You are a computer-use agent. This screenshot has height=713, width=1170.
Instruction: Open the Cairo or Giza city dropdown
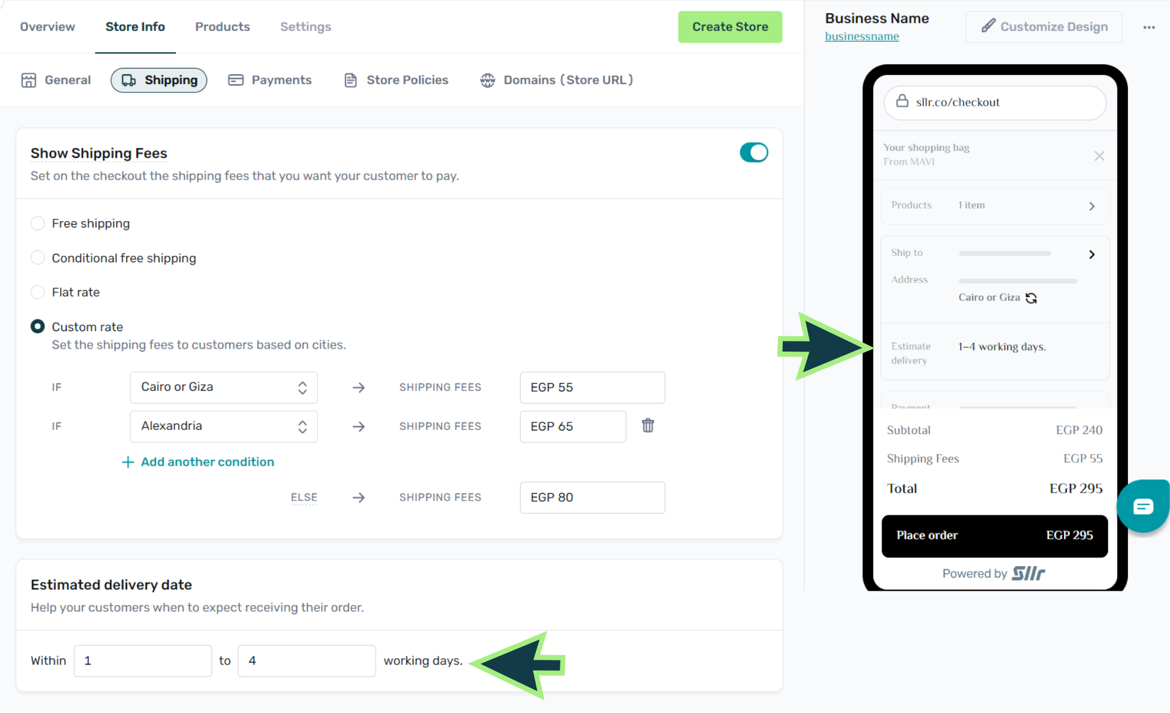pos(223,387)
